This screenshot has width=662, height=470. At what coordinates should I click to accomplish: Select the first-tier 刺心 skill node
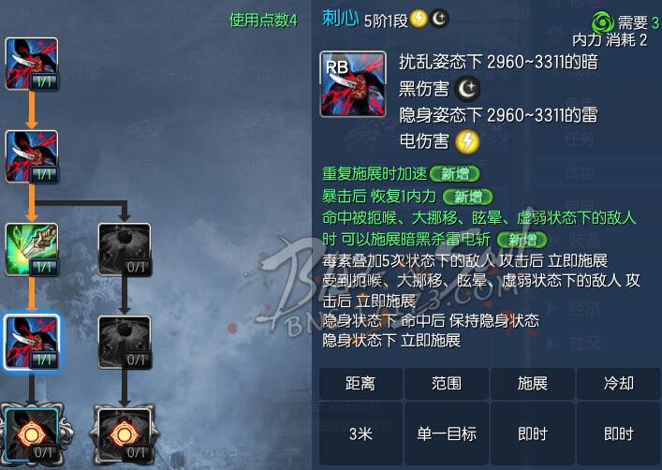click(32, 64)
